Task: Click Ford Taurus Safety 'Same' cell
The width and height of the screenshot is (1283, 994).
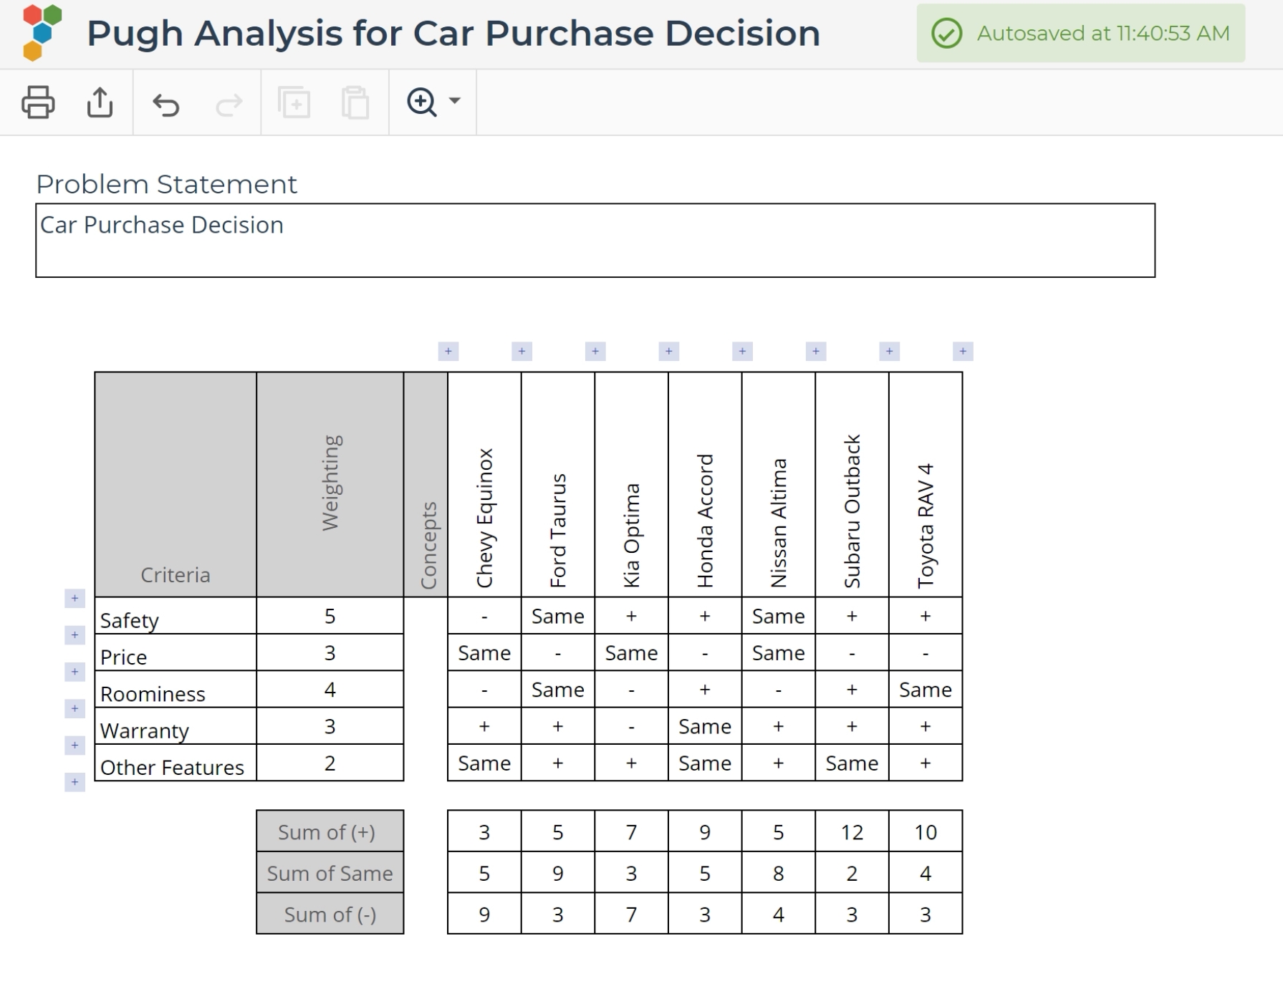Action: [x=558, y=616]
